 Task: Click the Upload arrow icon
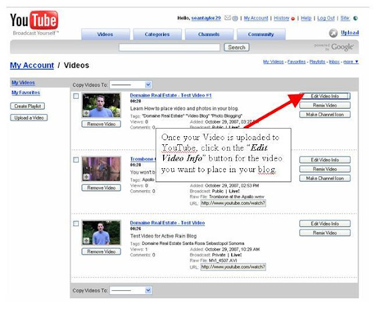pos(333,33)
